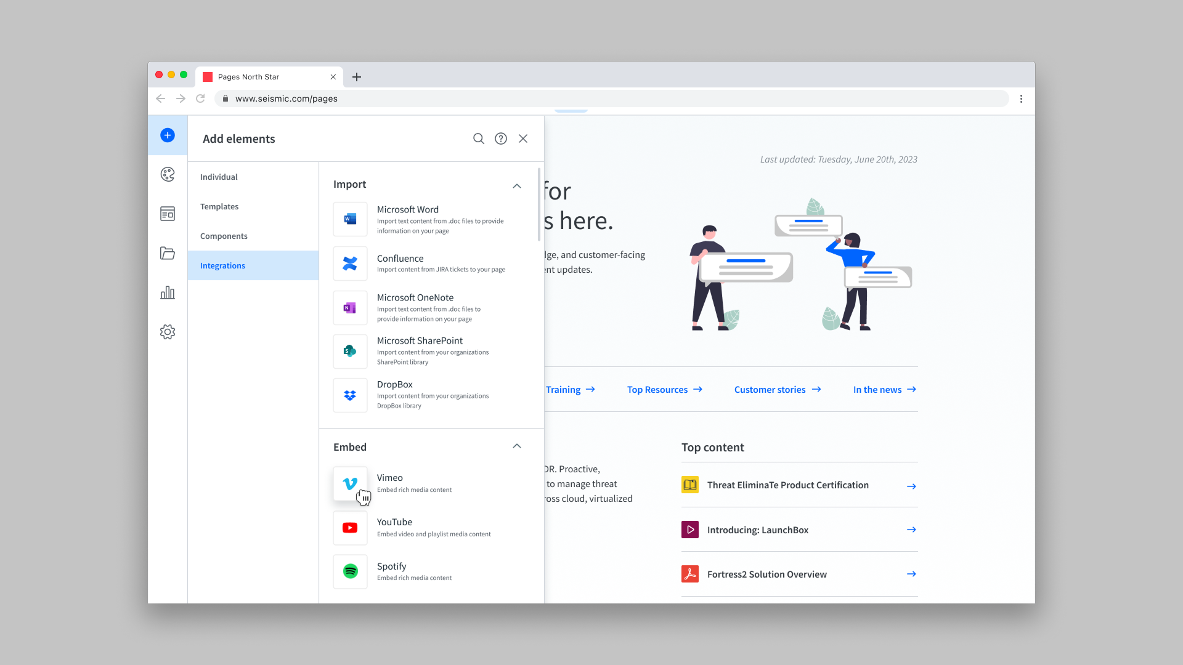This screenshot has height=665, width=1183.
Task: Click the search icon in Add elements
Action: pyautogui.click(x=479, y=139)
